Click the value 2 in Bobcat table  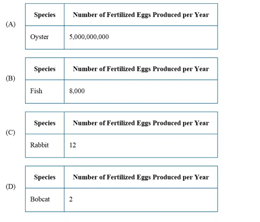click(x=71, y=199)
